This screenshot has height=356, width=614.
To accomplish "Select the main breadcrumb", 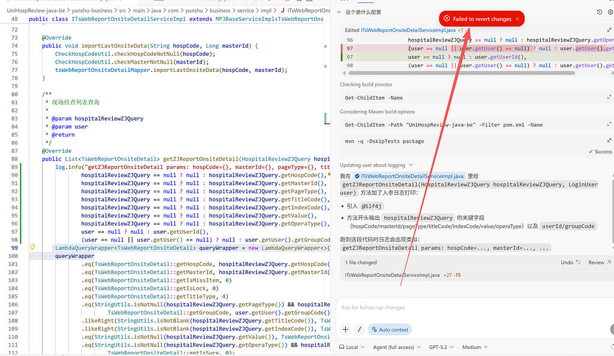I will pos(139,11).
